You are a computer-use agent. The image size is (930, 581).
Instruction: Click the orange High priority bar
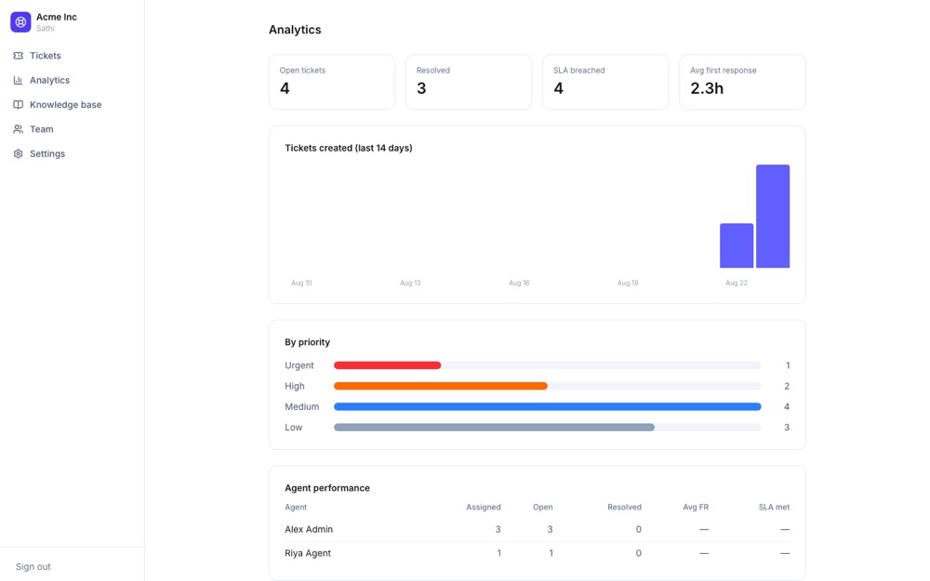click(x=441, y=386)
